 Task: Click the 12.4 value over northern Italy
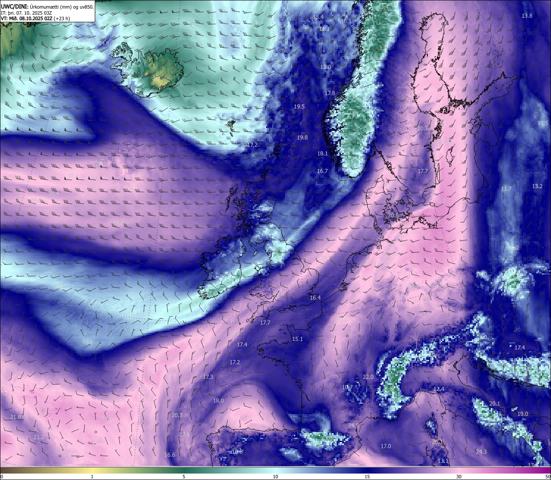(x=439, y=389)
